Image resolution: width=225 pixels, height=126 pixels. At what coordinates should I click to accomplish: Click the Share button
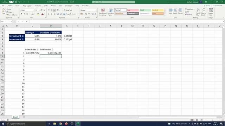[x=207, y=6]
